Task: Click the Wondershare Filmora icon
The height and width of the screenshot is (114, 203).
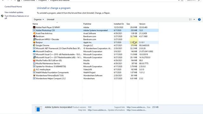Action: tap(34, 75)
